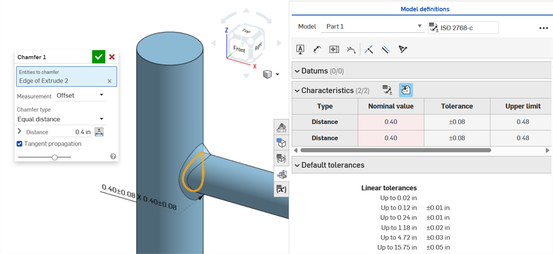Select the Top face of view cube

tap(245, 31)
